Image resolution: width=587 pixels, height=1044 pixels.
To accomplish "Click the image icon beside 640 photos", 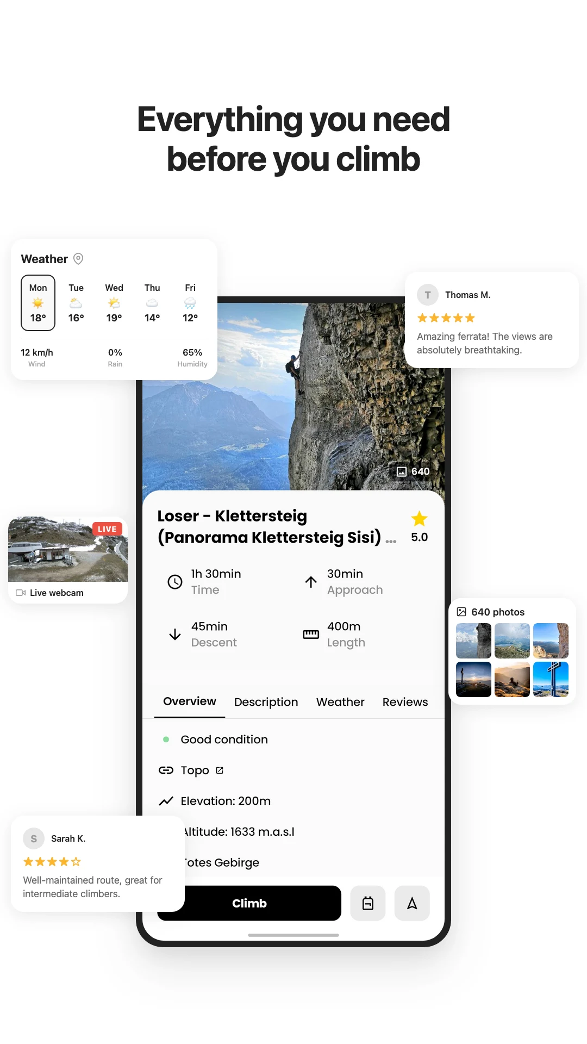I will tap(461, 612).
